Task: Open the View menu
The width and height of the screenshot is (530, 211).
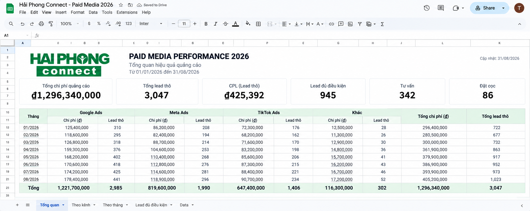Action: [x=47, y=12]
